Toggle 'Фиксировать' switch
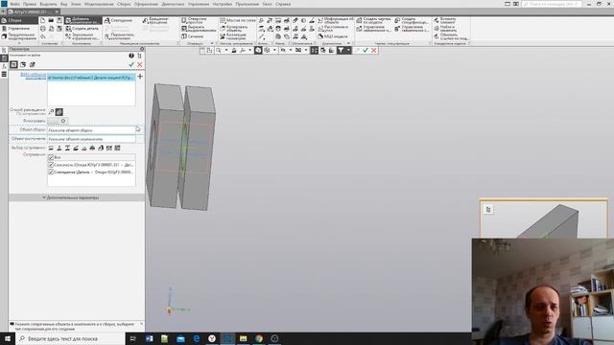The image size is (614, 345). point(58,121)
